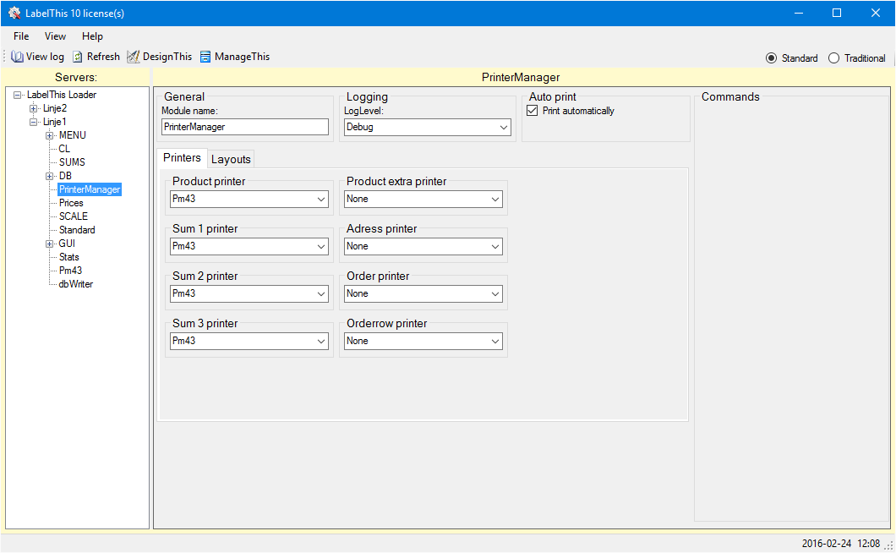This screenshot has width=896, height=553.
Task: Expand the MENU tree node
Action: (x=50, y=135)
